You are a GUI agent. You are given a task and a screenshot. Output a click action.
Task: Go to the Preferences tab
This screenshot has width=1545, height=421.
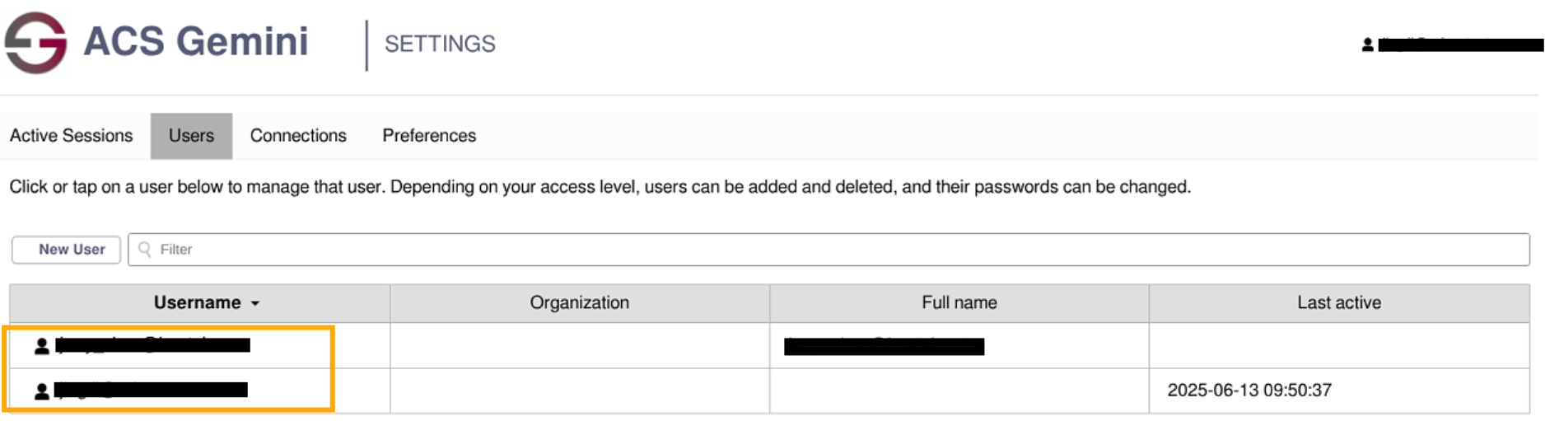429,136
